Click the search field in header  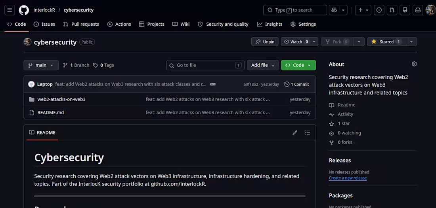pos(295,10)
